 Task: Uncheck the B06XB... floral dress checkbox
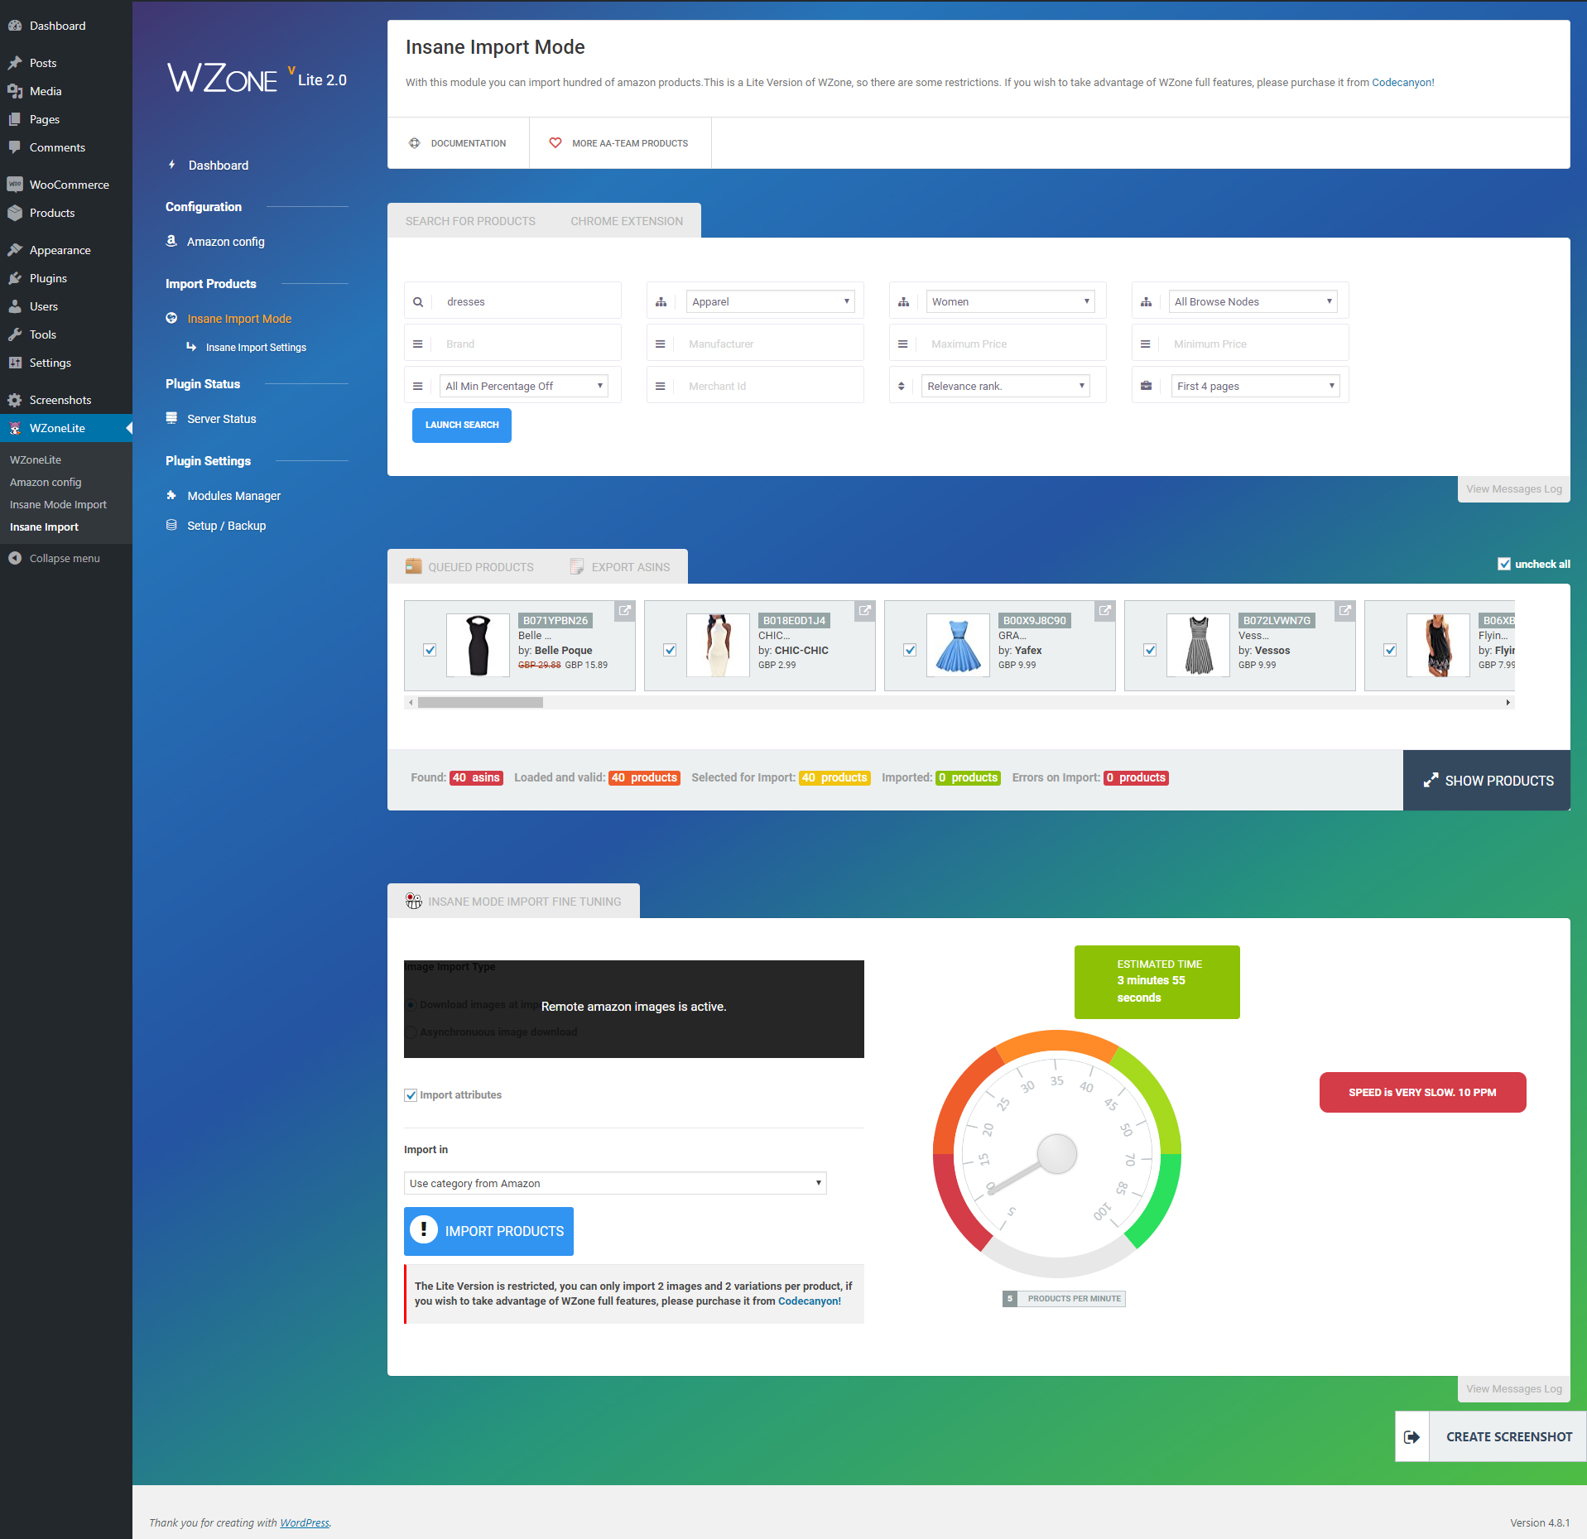[x=1390, y=650]
